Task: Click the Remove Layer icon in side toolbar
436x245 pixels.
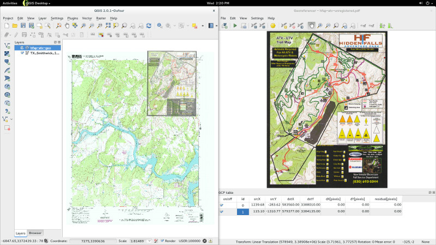Action: tap(7, 128)
